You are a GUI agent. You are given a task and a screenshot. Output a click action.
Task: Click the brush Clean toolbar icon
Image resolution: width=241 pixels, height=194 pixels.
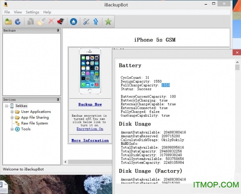(41, 22)
